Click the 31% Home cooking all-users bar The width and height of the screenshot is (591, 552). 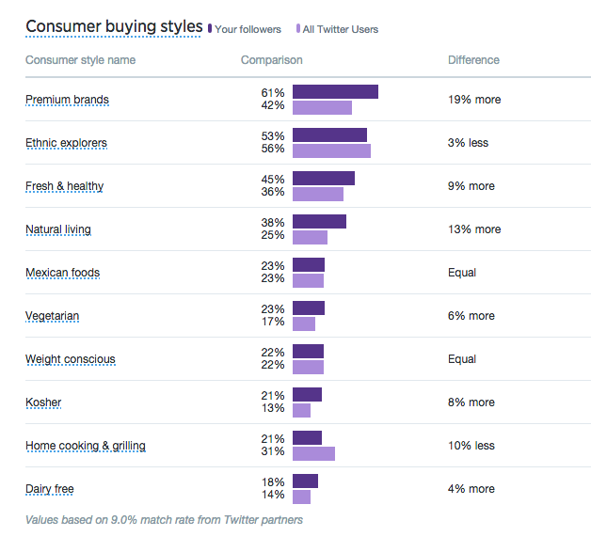coord(313,453)
